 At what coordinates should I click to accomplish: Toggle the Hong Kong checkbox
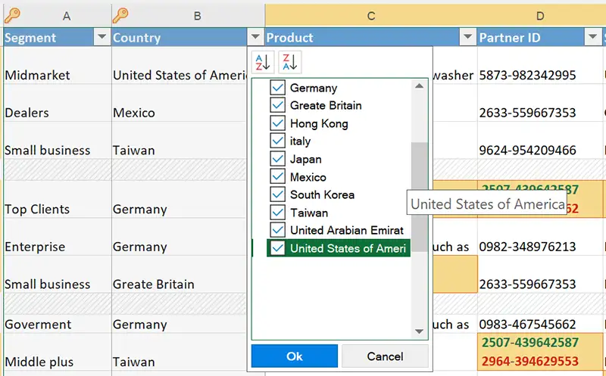tap(277, 123)
